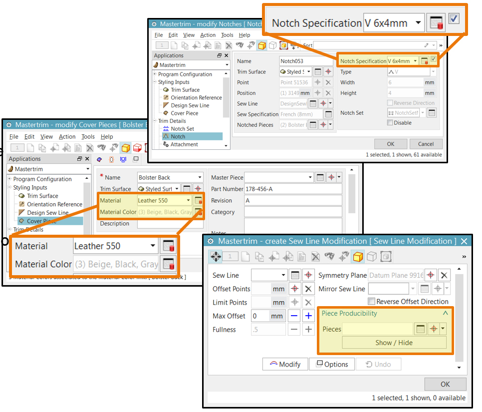Switch to the wireframe cube display icon
Viewport: 482px width, 412px height.
pyautogui.click(x=272, y=45)
